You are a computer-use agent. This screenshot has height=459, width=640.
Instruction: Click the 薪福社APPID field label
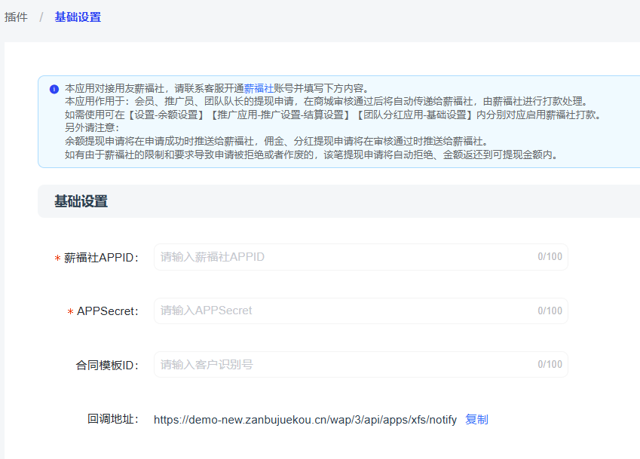pyautogui.click(x=102, y=258)
